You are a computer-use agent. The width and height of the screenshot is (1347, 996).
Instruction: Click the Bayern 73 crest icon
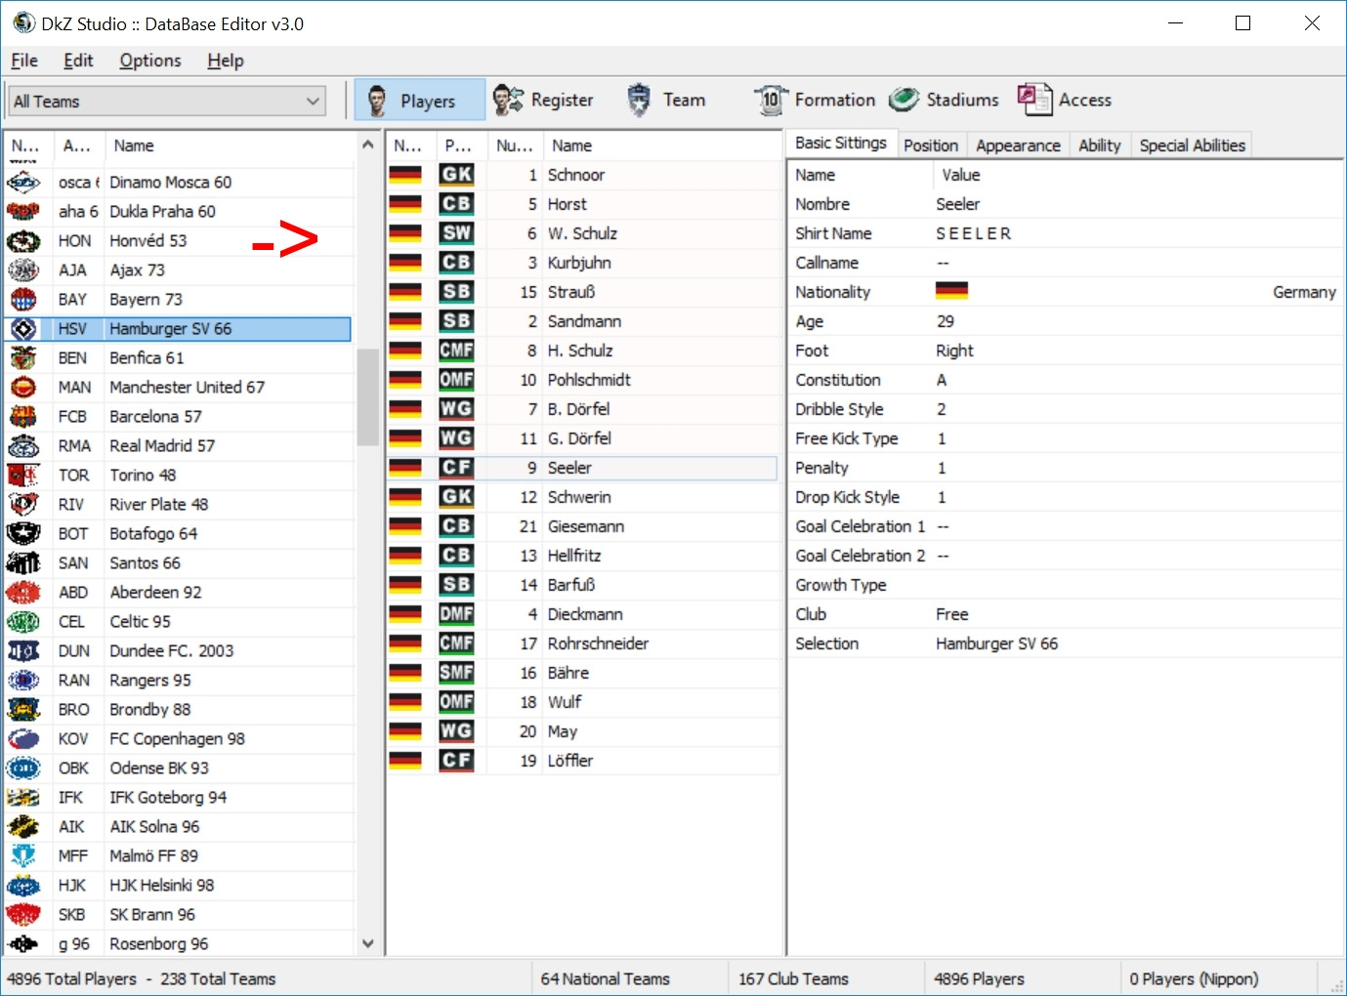23,300
